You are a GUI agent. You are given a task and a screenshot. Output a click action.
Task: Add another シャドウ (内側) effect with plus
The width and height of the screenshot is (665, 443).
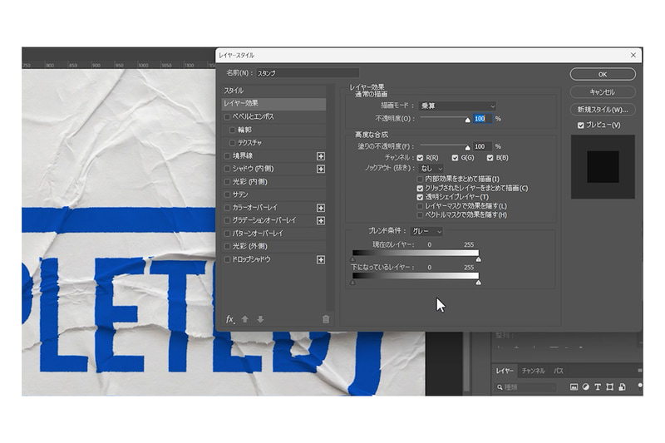(321, 169)
